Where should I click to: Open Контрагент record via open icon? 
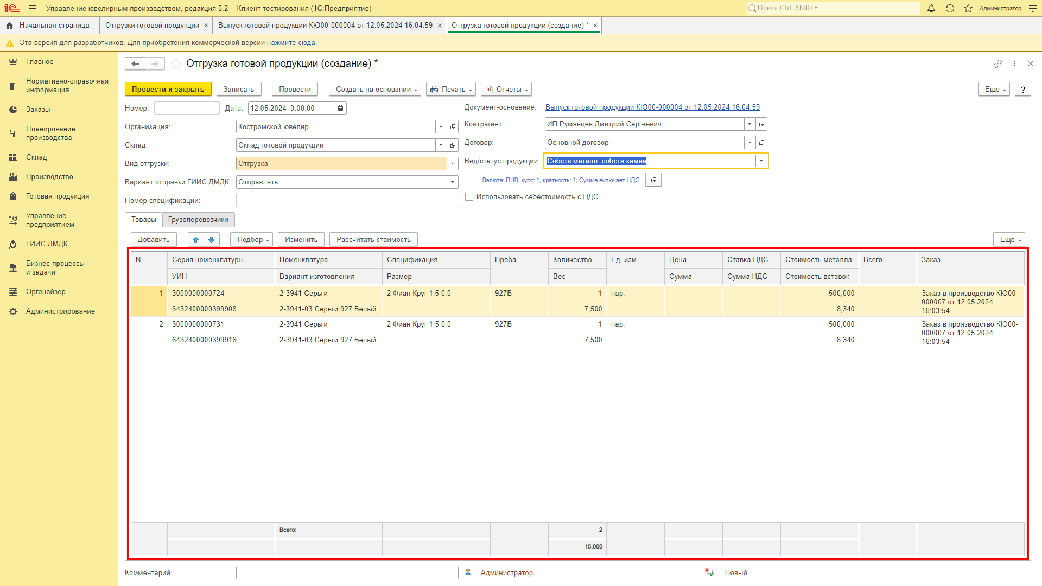(x=761, y=124)
